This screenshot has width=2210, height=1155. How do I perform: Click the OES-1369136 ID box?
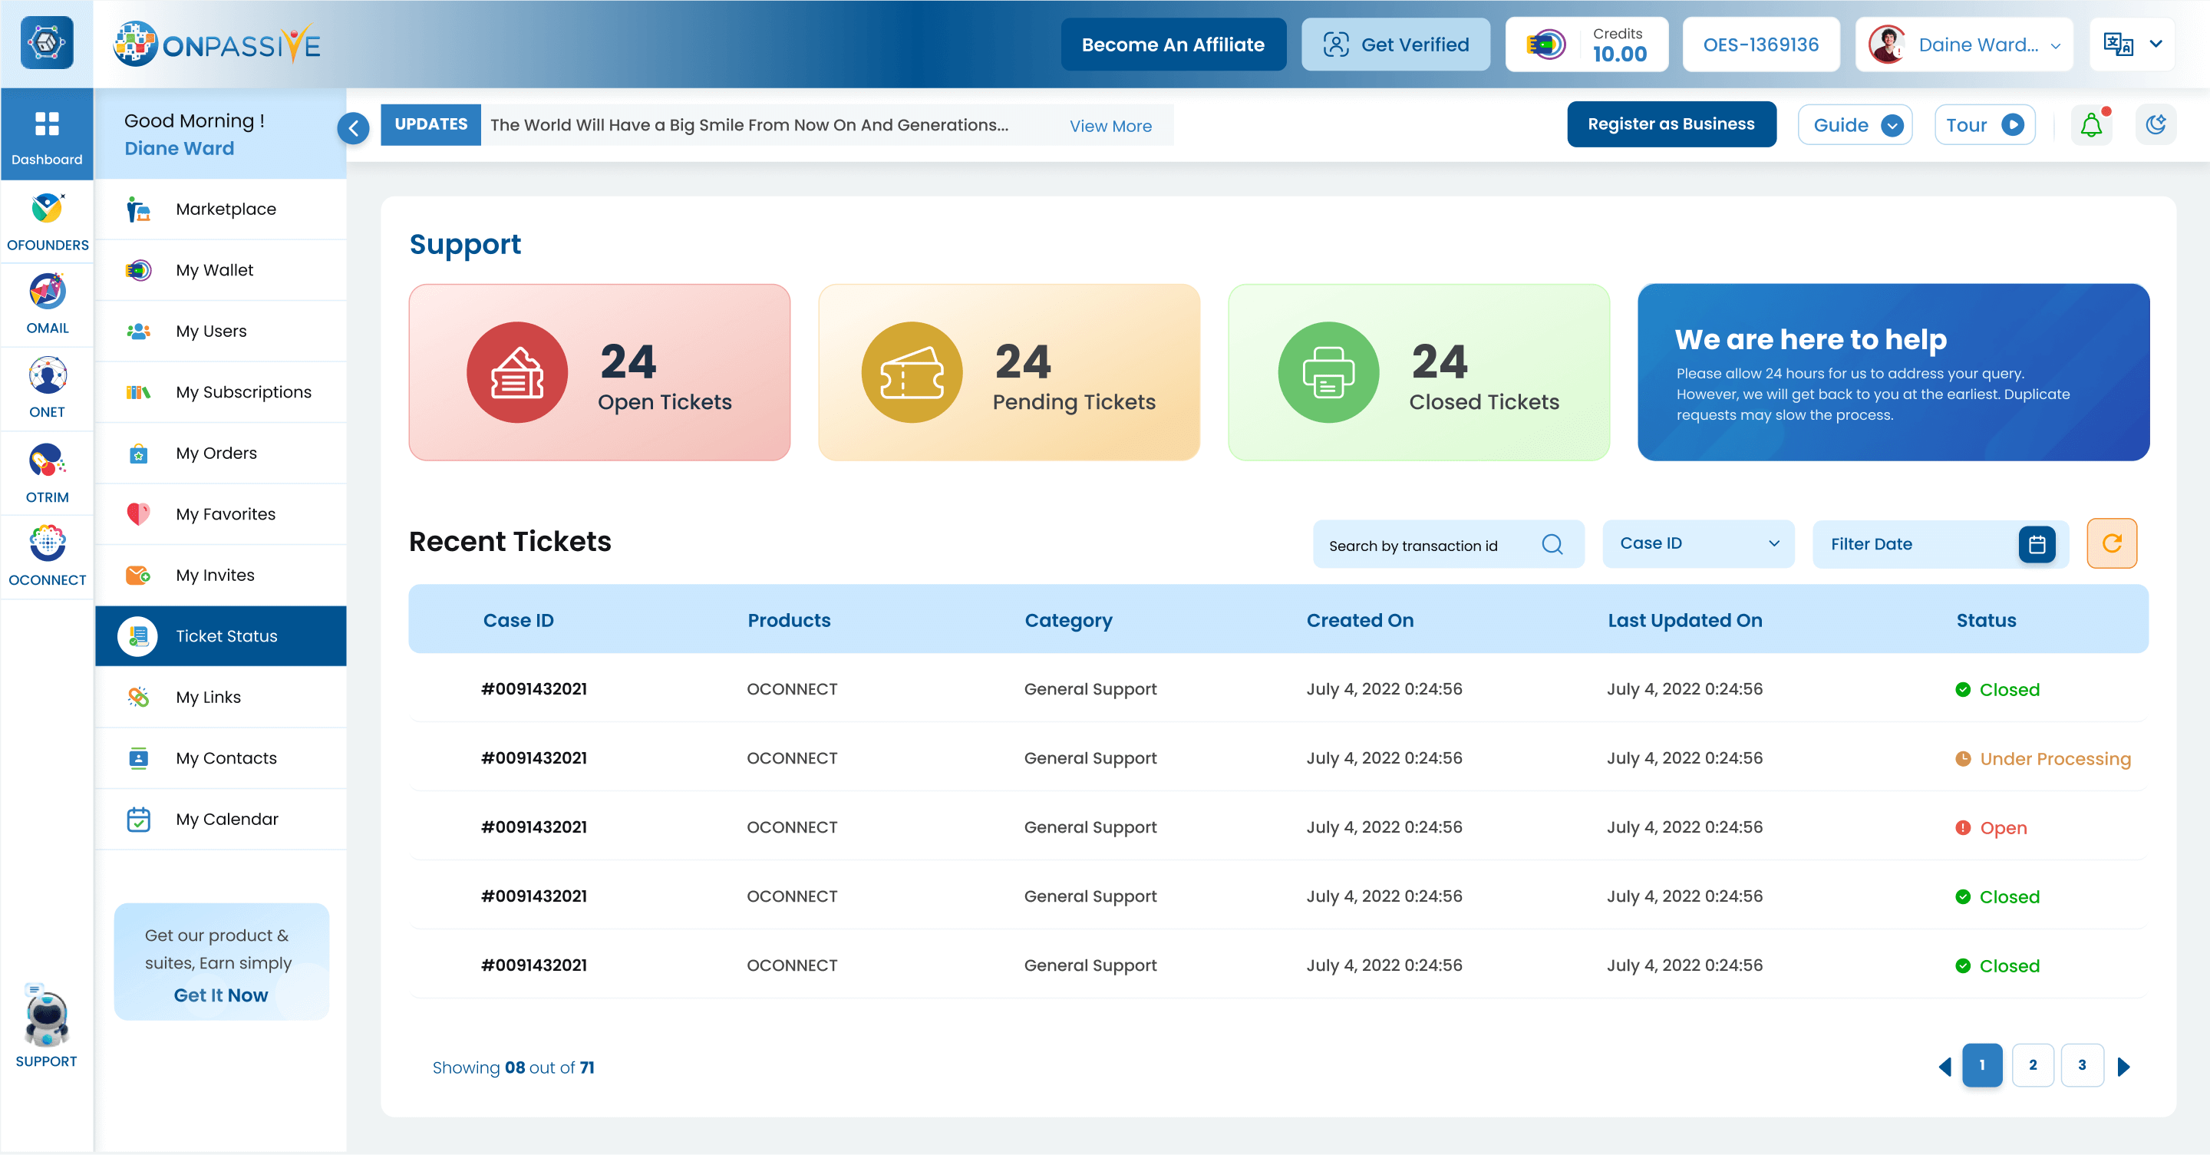click(x=1760, y=44)
